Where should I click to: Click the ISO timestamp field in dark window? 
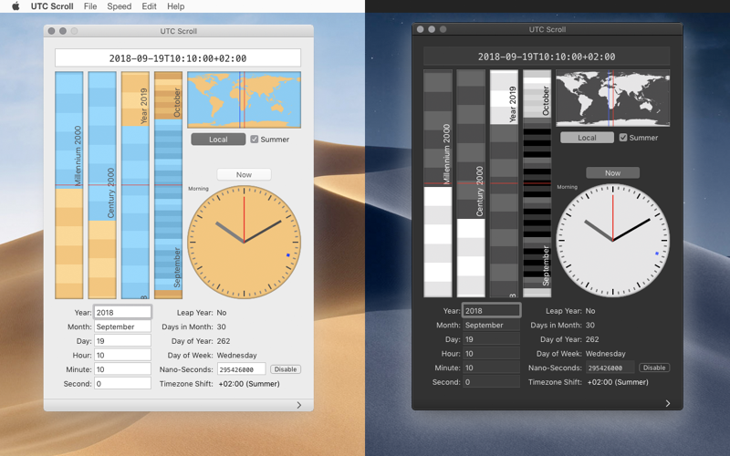coord(547,57)
